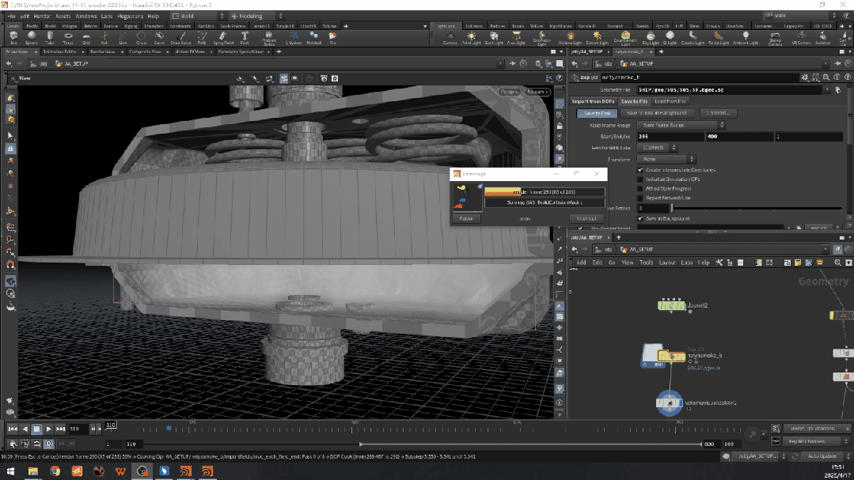The height and width of the screenshot is (480, 854).
Task: Create a Sky Light from shelf
Action: point(650,37)
